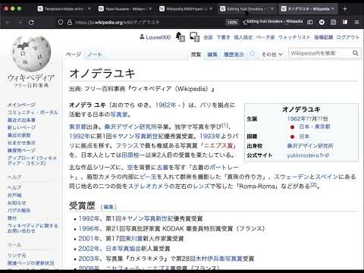
Task: Click the browser URL address bar
Action: 149,22
